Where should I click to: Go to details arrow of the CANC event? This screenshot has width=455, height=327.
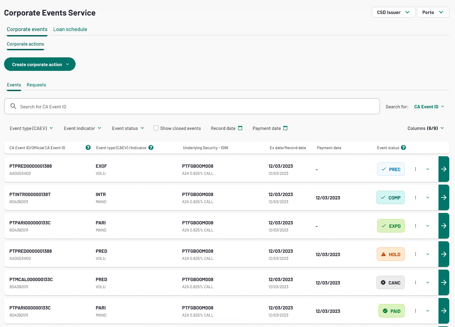click(444, 282)
